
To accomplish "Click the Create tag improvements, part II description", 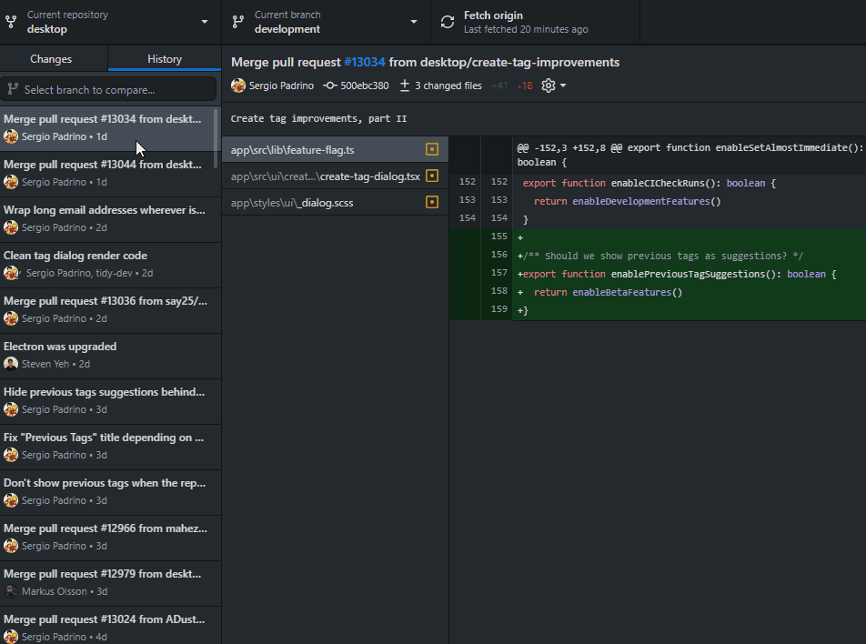I will [318, 118].
